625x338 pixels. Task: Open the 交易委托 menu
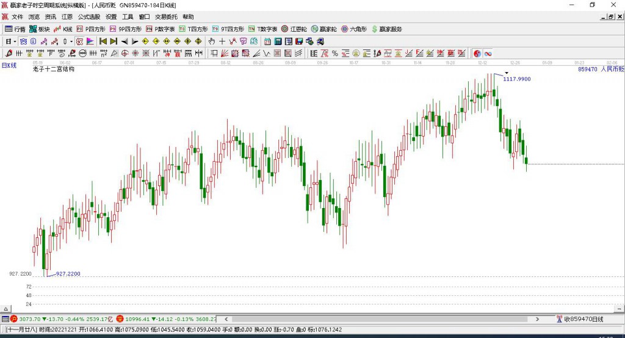point(166,16)
